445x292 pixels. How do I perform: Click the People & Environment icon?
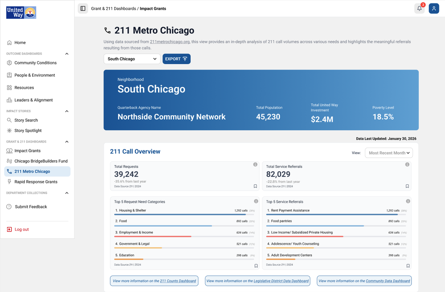coord(9,75)
